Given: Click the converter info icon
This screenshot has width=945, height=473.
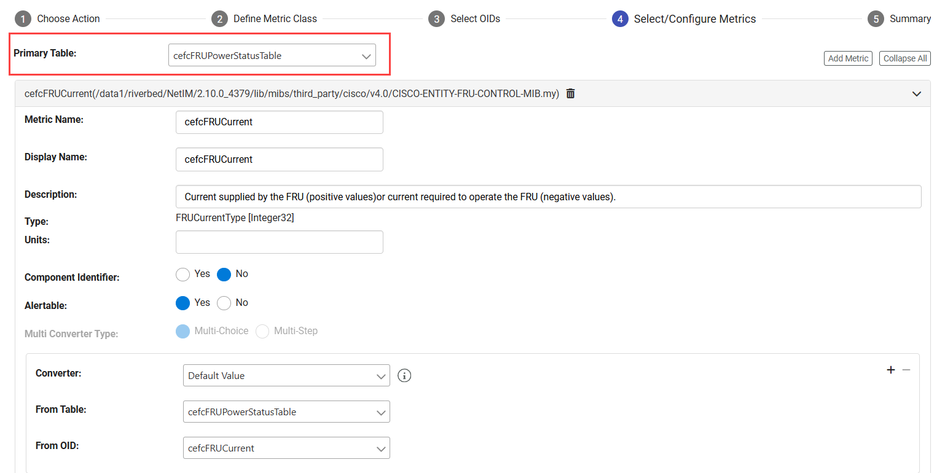Looking at the screenshot, I should (x=404, y=375).
